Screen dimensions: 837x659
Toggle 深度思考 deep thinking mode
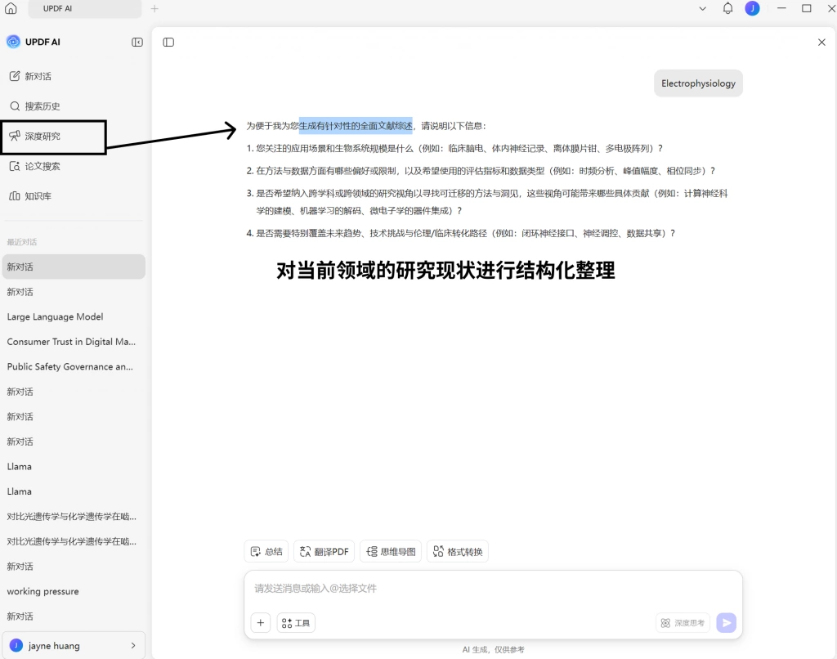point(683,623)
